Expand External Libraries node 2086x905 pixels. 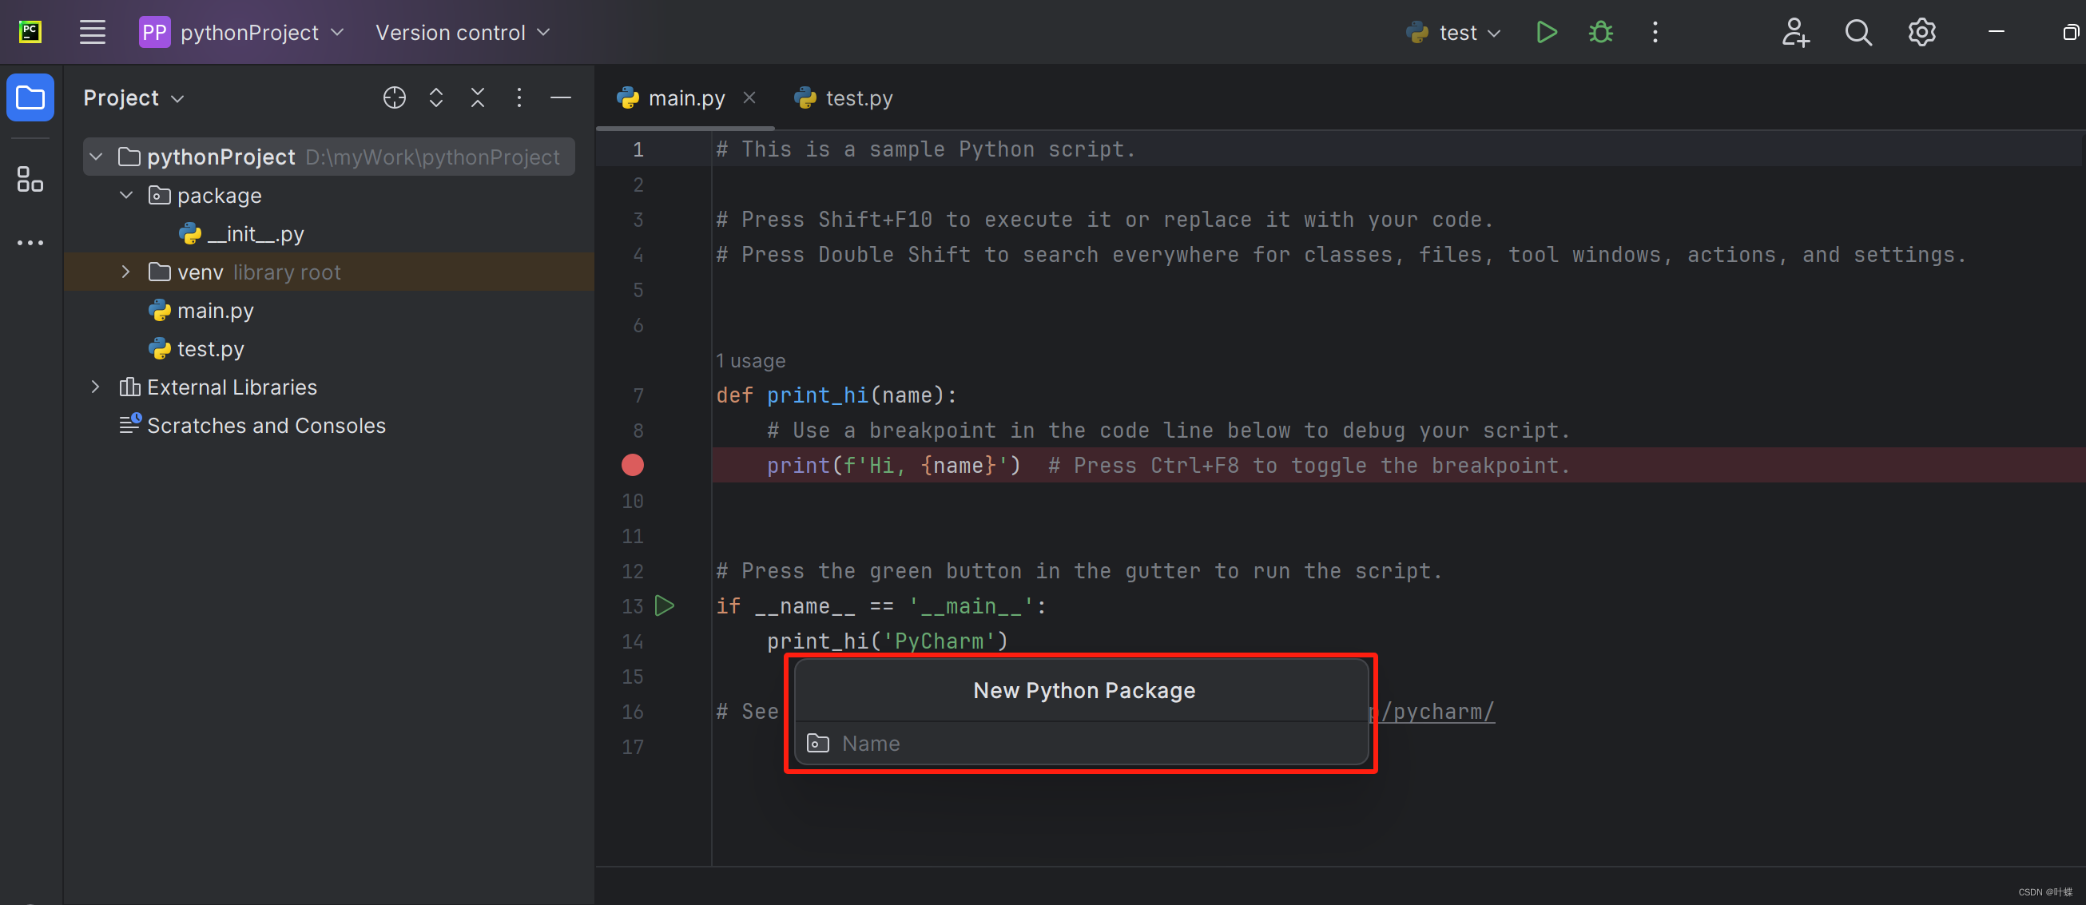pyautogui.click(x=96, y=387)
